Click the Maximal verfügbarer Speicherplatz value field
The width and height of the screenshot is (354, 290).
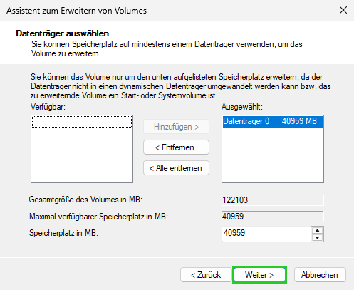point(273,217)
